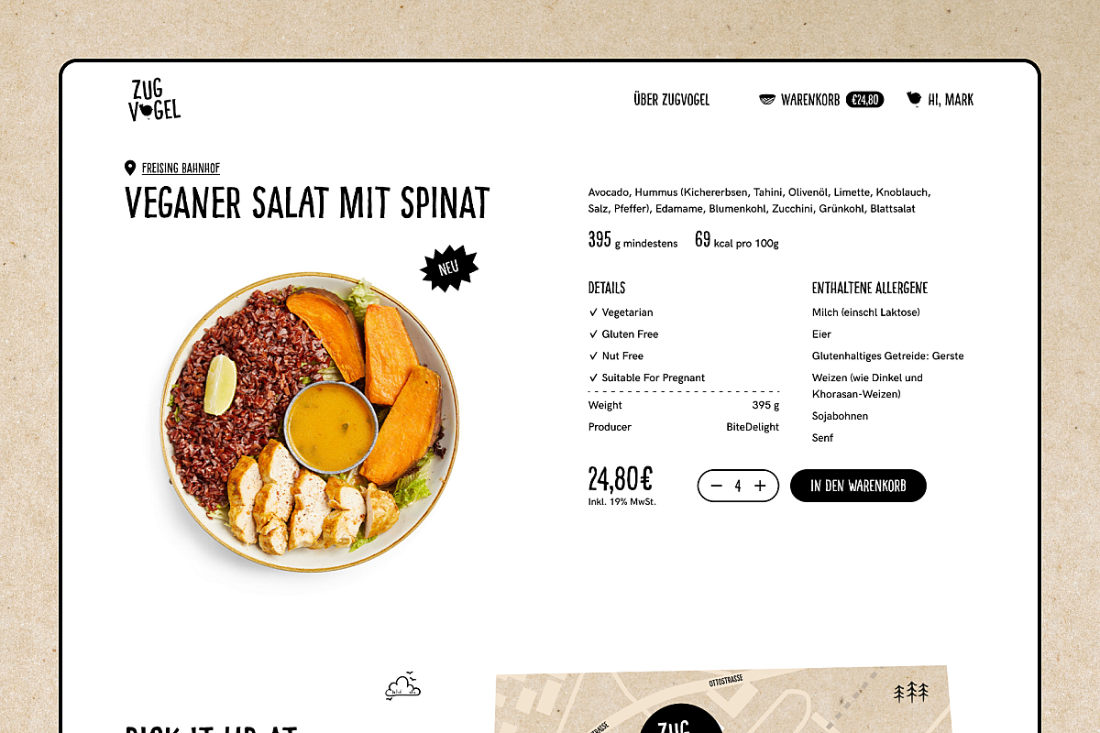
Task: Click the cloud with birds illustration
Action: [403, 685]
